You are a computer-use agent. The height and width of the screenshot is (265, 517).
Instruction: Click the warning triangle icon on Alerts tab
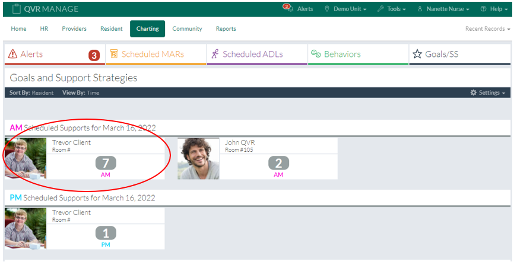pos(12,55)
